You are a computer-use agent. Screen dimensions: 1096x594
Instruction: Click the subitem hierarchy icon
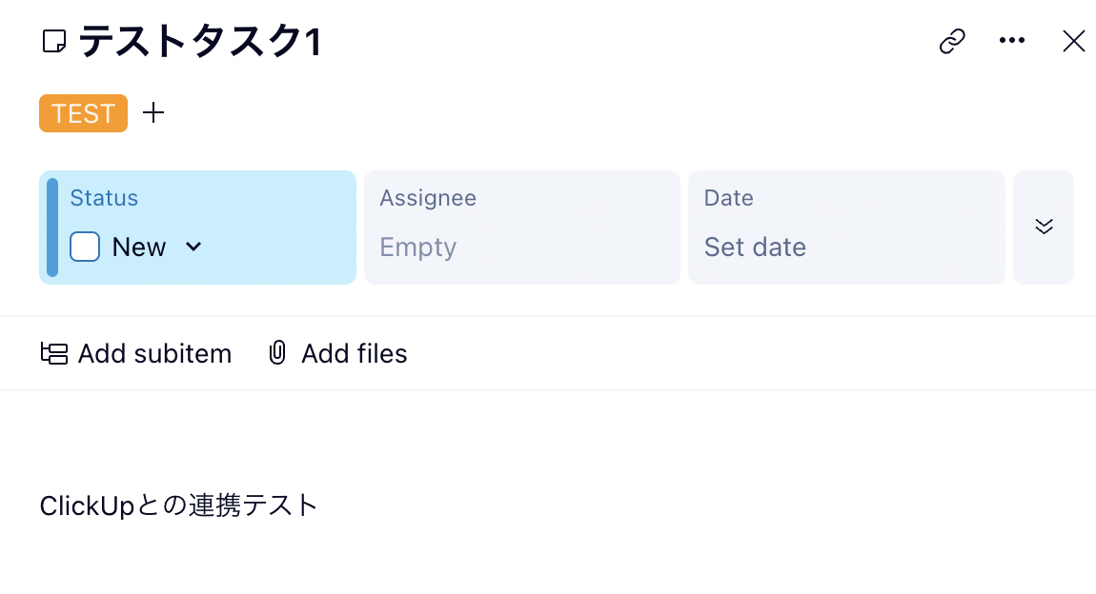tap(54, 354)
